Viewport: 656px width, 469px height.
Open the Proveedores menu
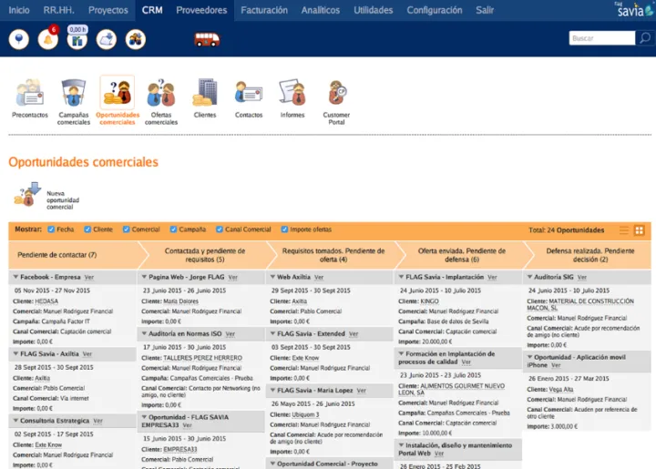tap(201, 10)
